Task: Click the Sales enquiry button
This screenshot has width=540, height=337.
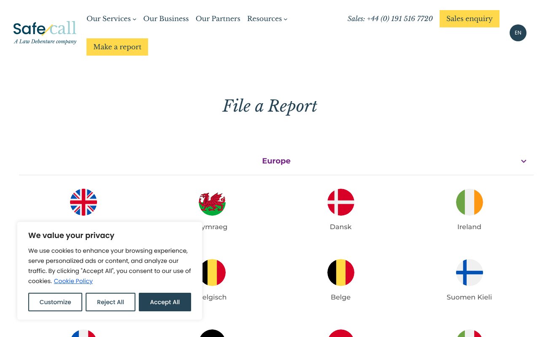Action: 469,19
